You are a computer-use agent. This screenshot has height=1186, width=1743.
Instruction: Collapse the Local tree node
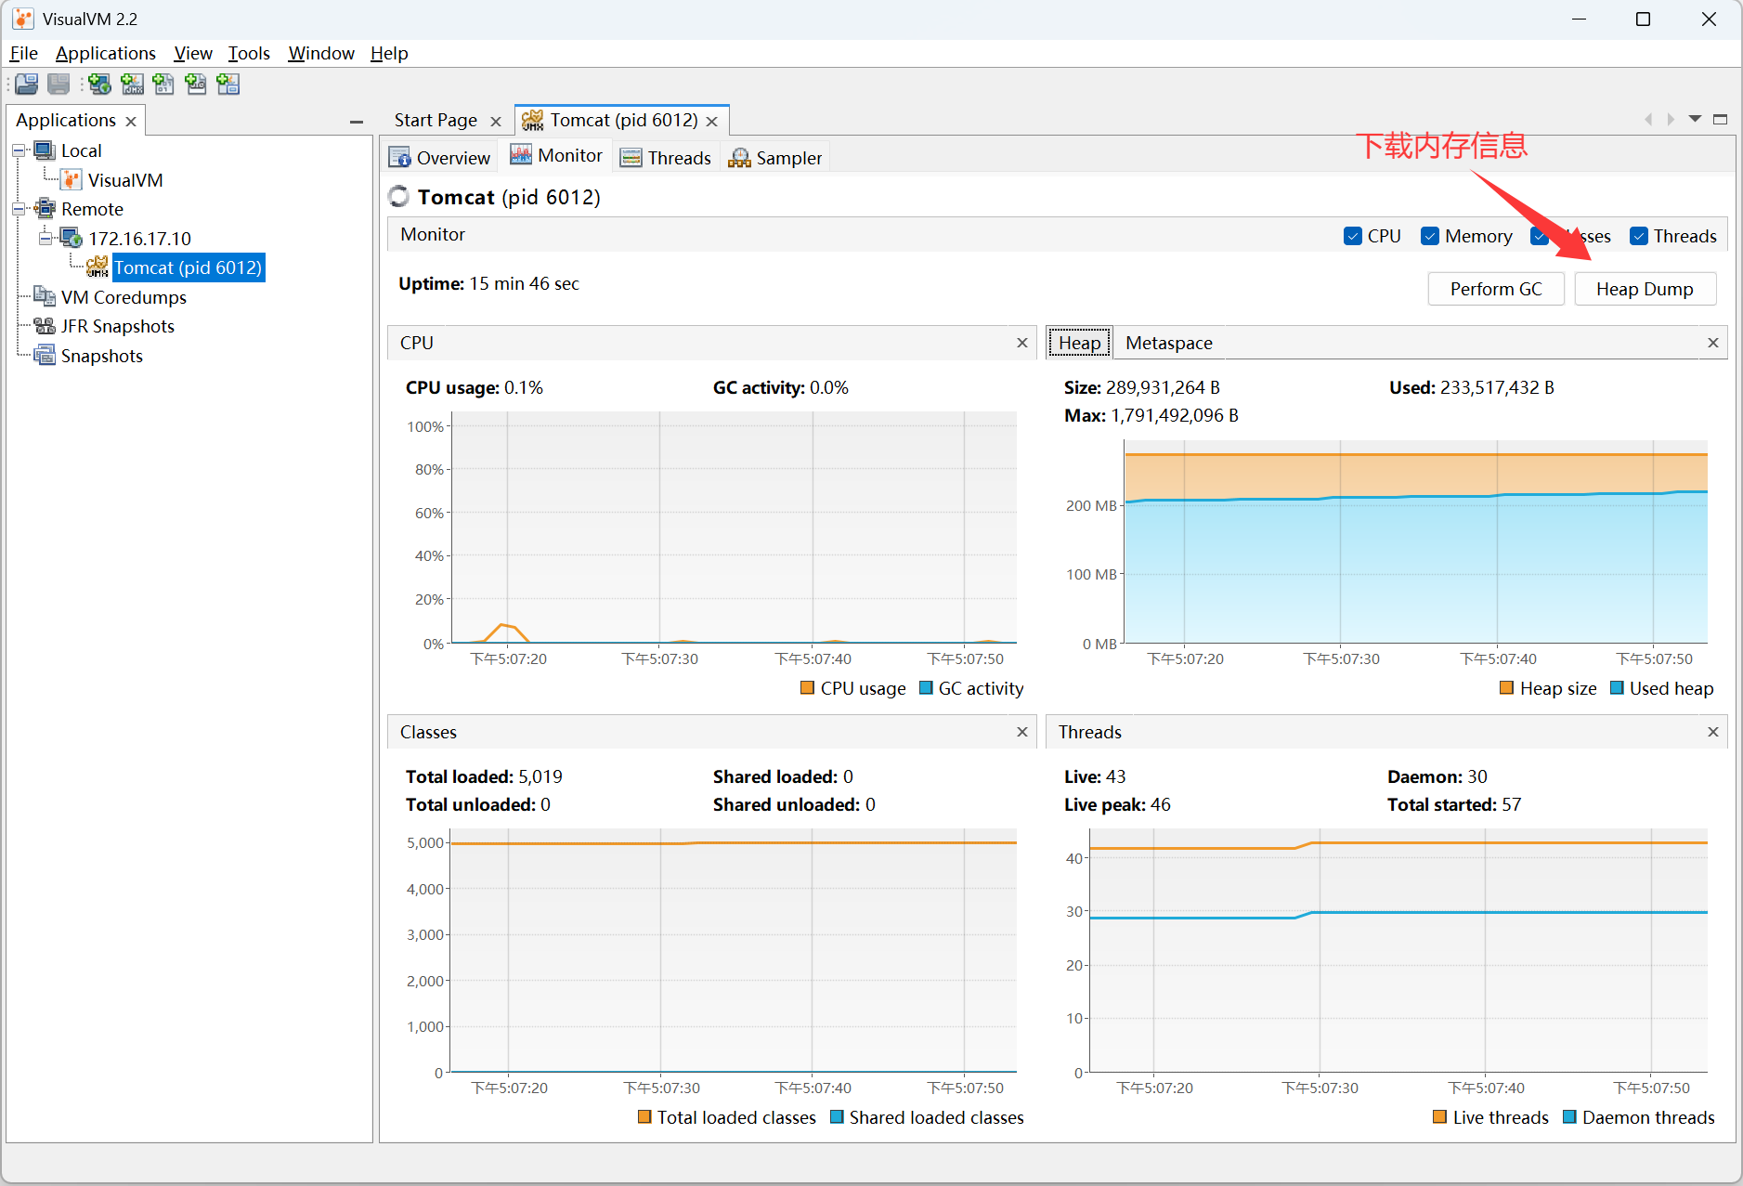19,150
